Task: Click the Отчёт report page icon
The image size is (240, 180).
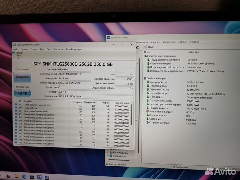Action: tap(145, 47)
